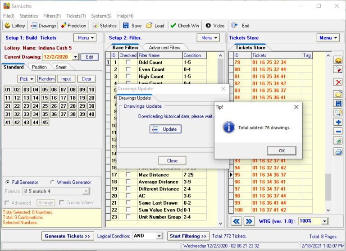Click the blue plus icon in Tickets Store sidebar
Image resolution: width=346 pixels, height=251 pixels.
[338, 122]
